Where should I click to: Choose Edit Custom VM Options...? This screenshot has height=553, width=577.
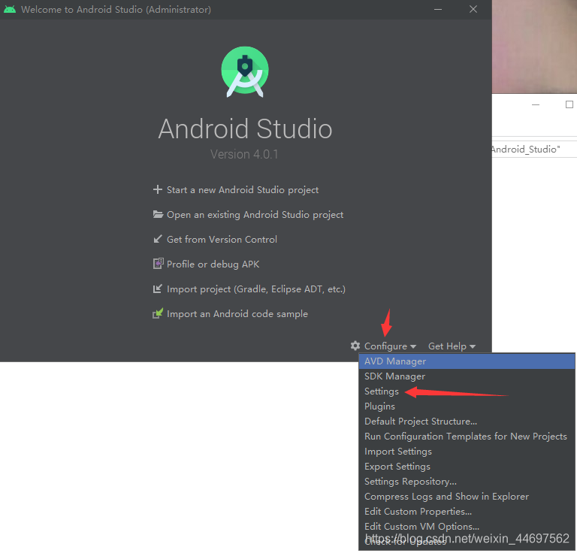tap(467, 527)
